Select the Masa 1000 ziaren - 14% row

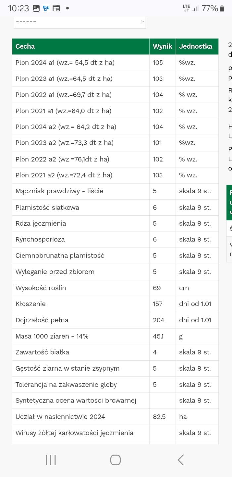tap(52, 336)
